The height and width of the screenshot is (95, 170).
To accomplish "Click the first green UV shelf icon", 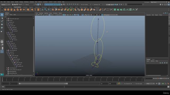I will (x=115, y=10).
